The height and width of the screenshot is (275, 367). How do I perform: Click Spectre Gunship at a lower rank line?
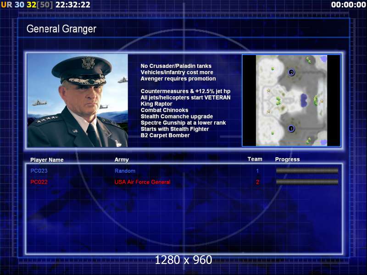[183, 123]
